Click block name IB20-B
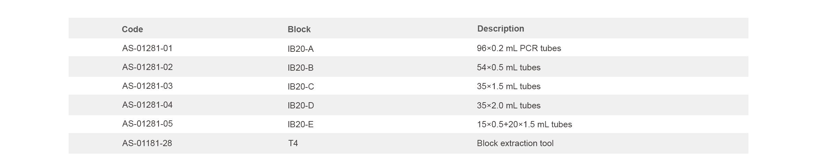The width and height of the screenshot is (817, 166). 300,68
